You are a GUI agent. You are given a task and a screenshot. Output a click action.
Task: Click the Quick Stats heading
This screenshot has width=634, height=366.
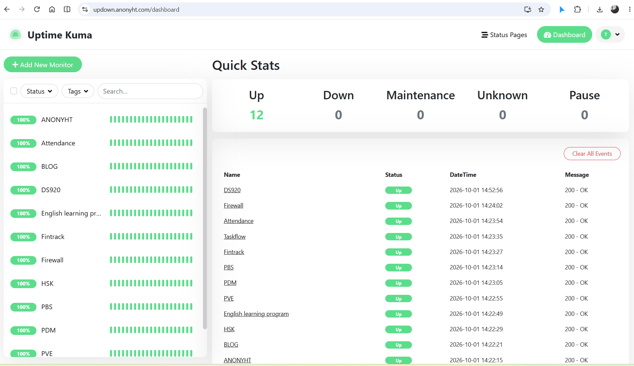[246, 65]
